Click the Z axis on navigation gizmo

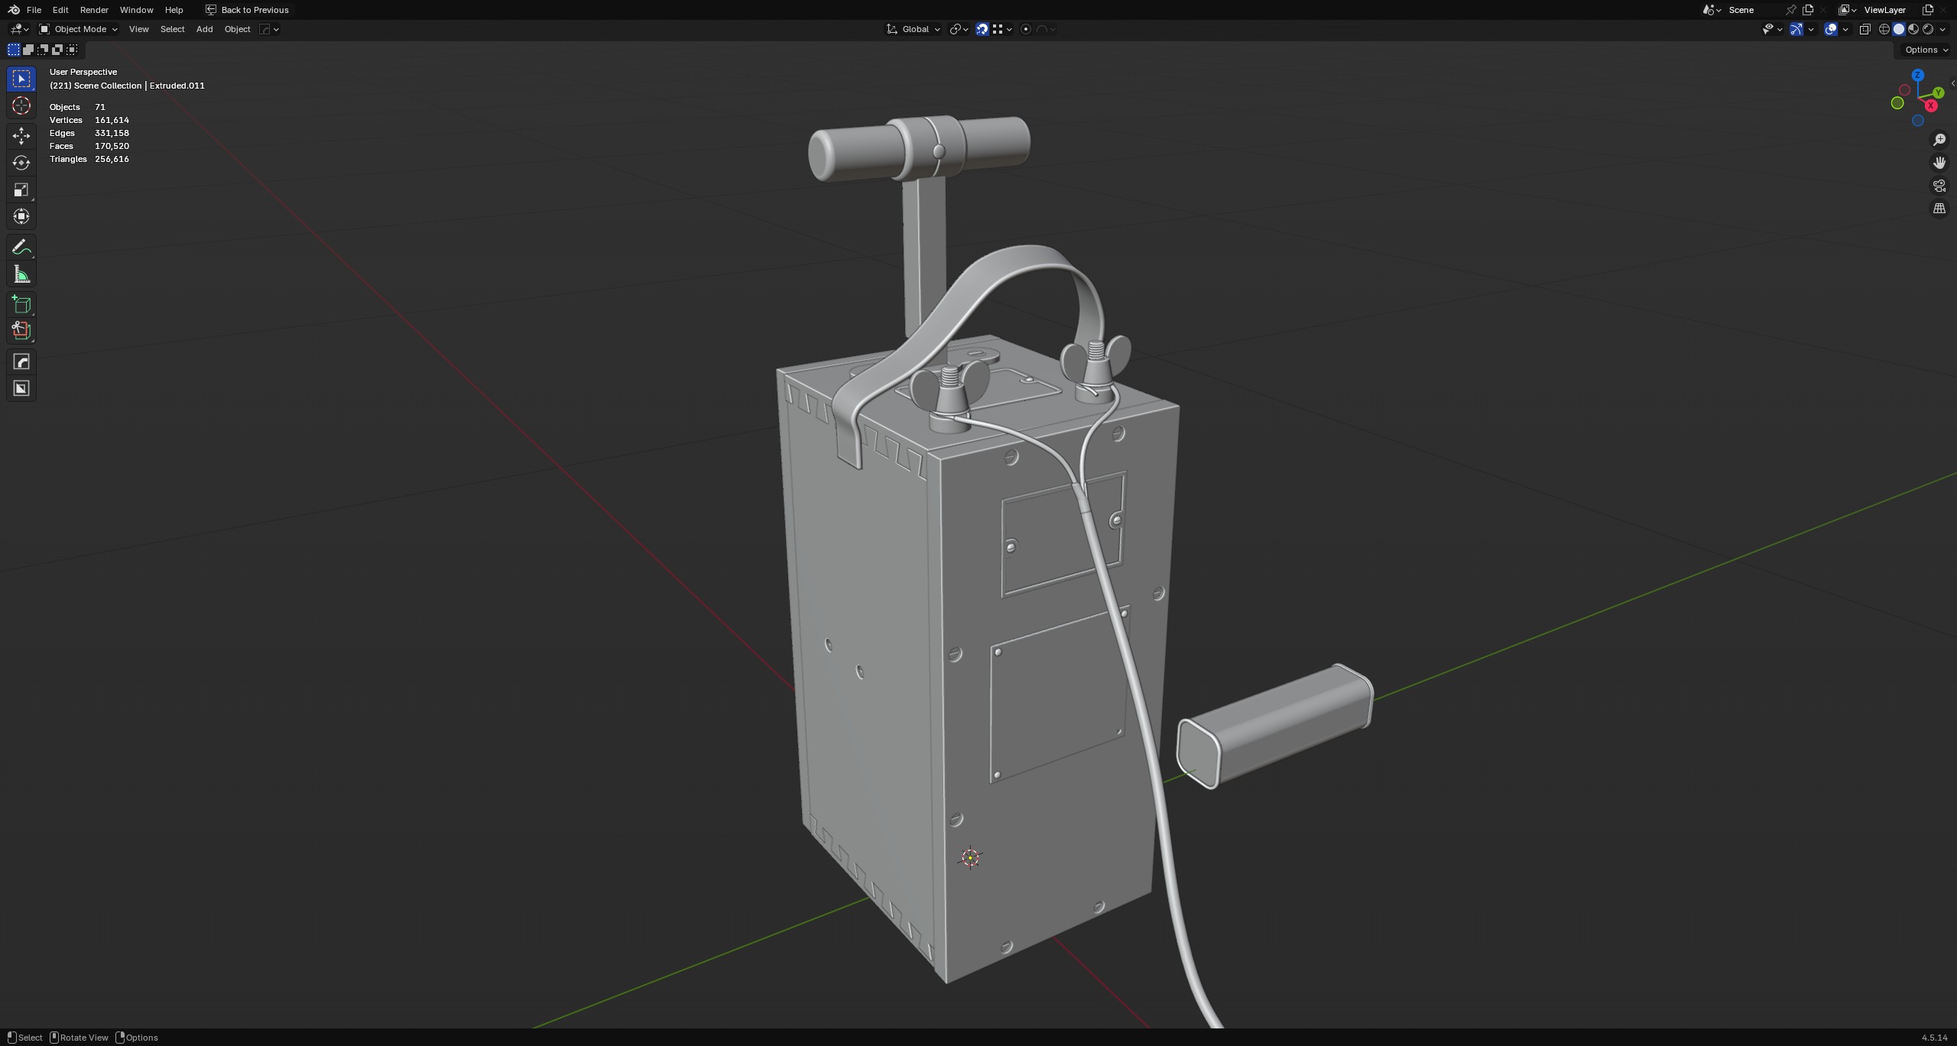coord(1917,75)
